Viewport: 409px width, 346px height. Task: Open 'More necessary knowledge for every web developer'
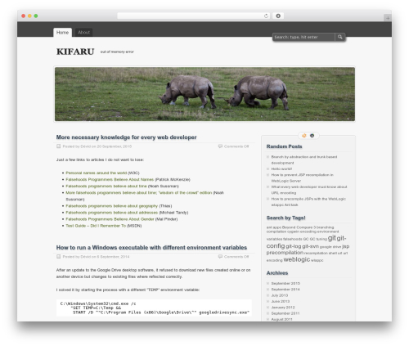pos(126,137)
